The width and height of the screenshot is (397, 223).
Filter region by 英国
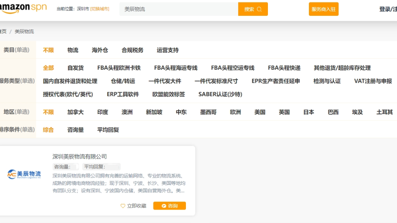[x=284, y=112]
